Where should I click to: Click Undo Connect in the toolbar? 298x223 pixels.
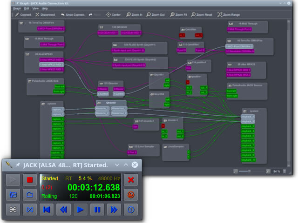pyautogui.click(x=72, y=15)
